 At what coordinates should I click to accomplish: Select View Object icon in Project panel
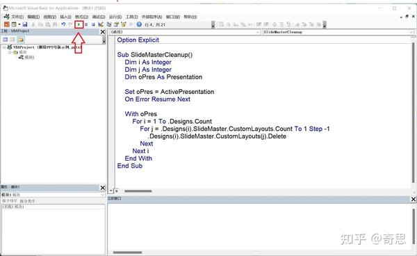point(13,40)
